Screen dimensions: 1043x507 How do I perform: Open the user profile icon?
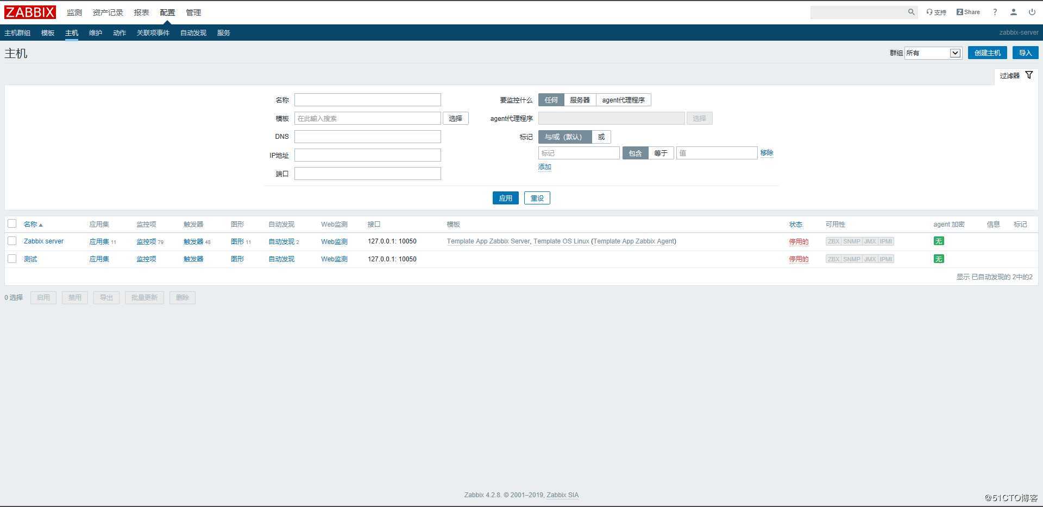[x=1013, y=12]
